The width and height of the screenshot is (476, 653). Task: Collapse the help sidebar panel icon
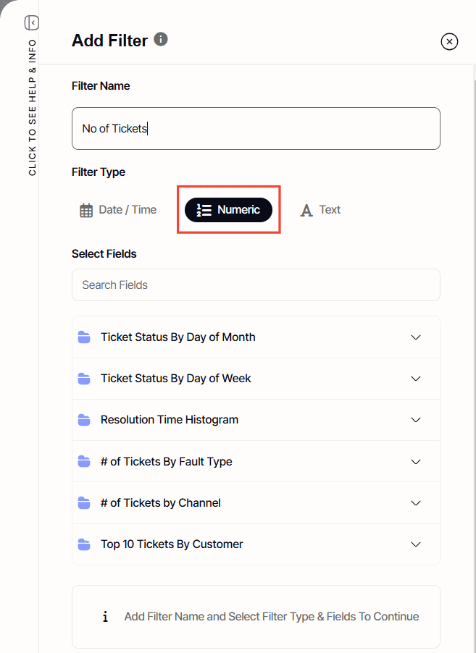pyautogui.click(x=31, y=23)
